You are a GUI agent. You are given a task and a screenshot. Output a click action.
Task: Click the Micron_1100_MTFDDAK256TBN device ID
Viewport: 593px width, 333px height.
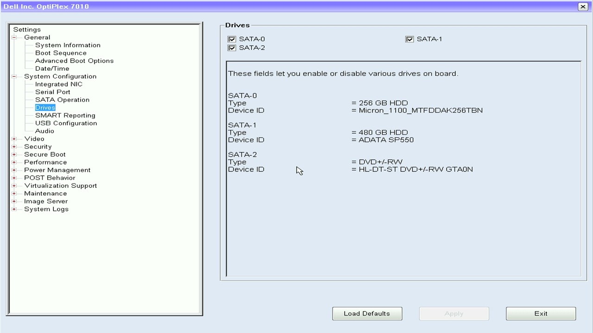coord(421,111)
